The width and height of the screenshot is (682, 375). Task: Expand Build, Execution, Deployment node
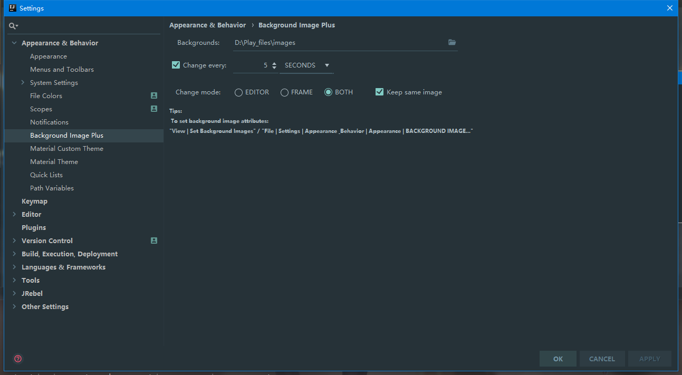(14, 254)
